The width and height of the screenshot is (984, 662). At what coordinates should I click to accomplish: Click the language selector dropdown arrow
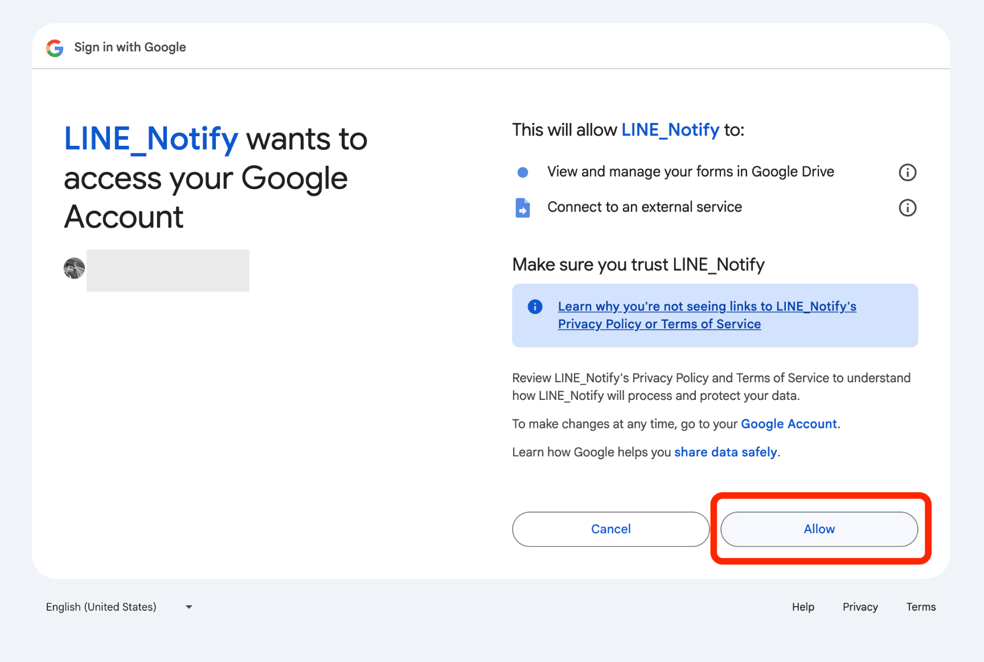[x=189, y=607]
